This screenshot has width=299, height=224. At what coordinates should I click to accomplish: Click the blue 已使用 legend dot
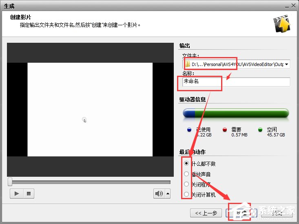(189, 130)
